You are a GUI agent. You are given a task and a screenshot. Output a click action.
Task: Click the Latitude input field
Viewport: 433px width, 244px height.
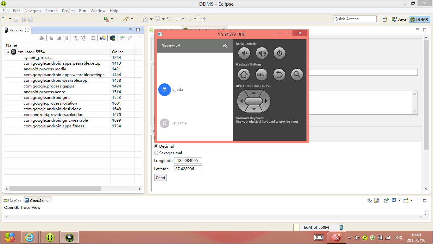pyautogui.click(x=188, y=169)
